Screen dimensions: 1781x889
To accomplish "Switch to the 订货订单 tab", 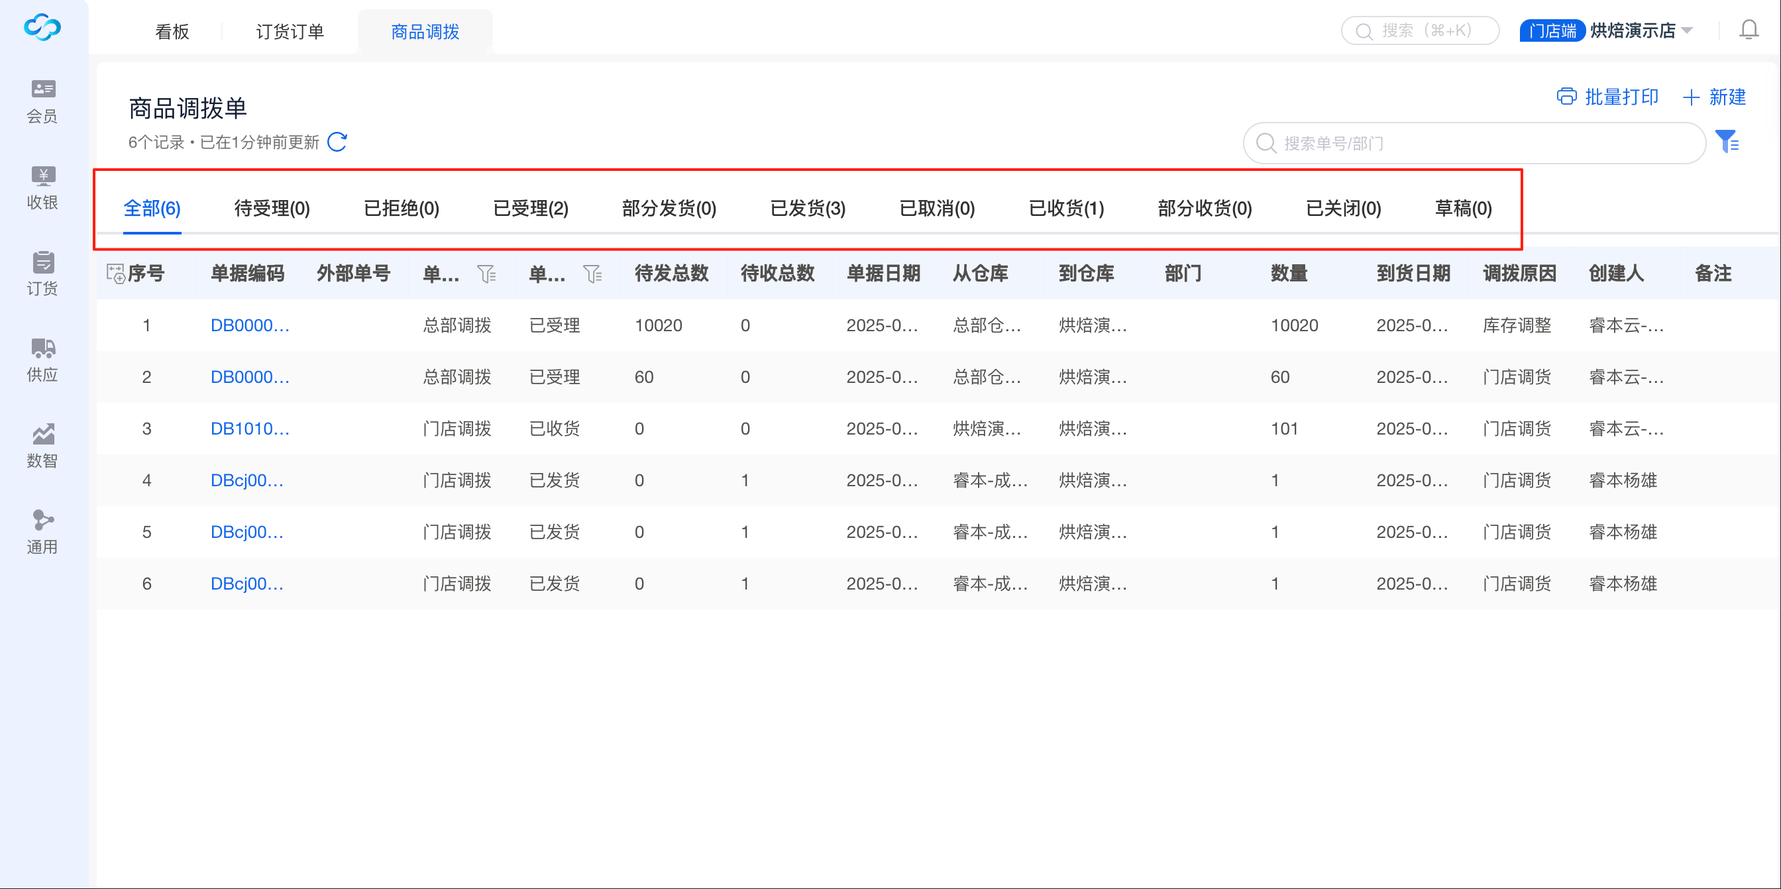I will click(x=290, y=32).
